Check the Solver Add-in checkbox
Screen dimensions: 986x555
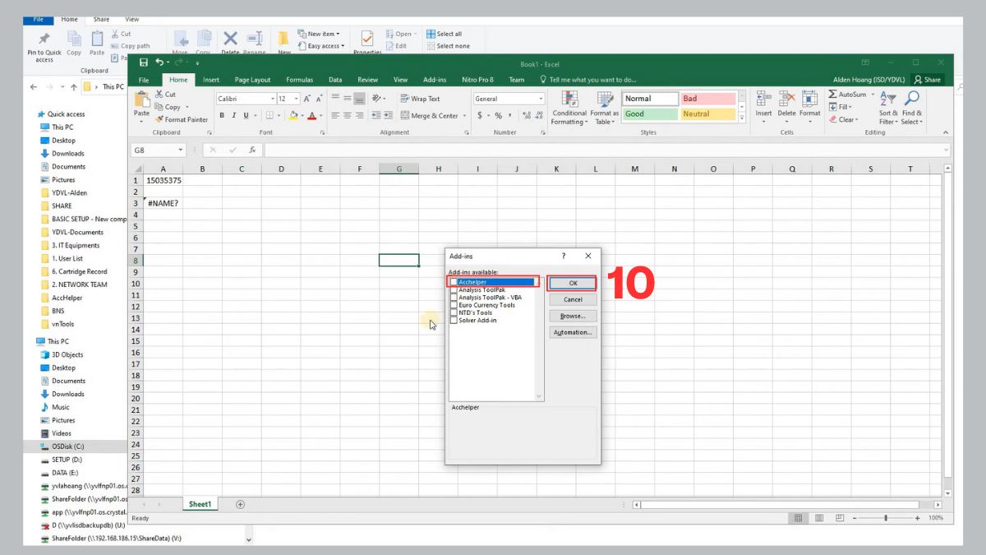click(454, 320)
